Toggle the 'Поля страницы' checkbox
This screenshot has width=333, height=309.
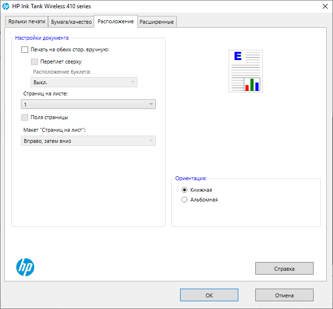25,117
